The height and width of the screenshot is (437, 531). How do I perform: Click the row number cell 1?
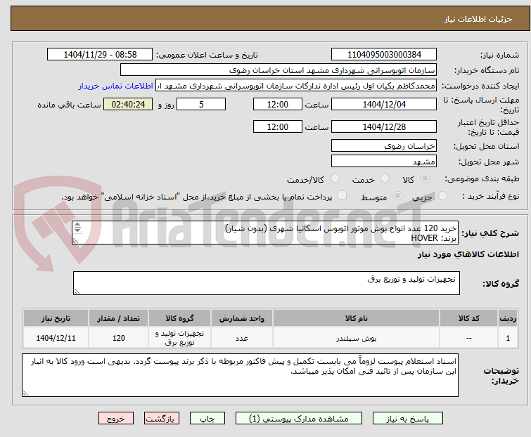tap(508, 338)
